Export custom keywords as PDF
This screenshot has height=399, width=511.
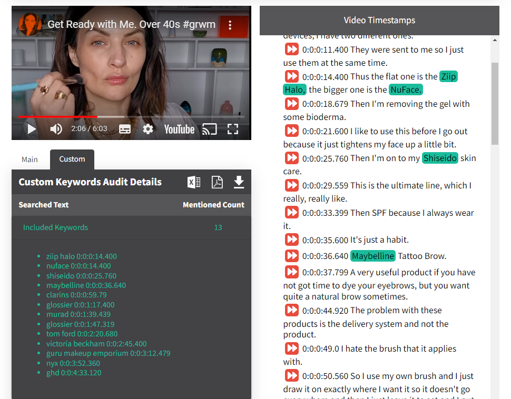(217, 182)
